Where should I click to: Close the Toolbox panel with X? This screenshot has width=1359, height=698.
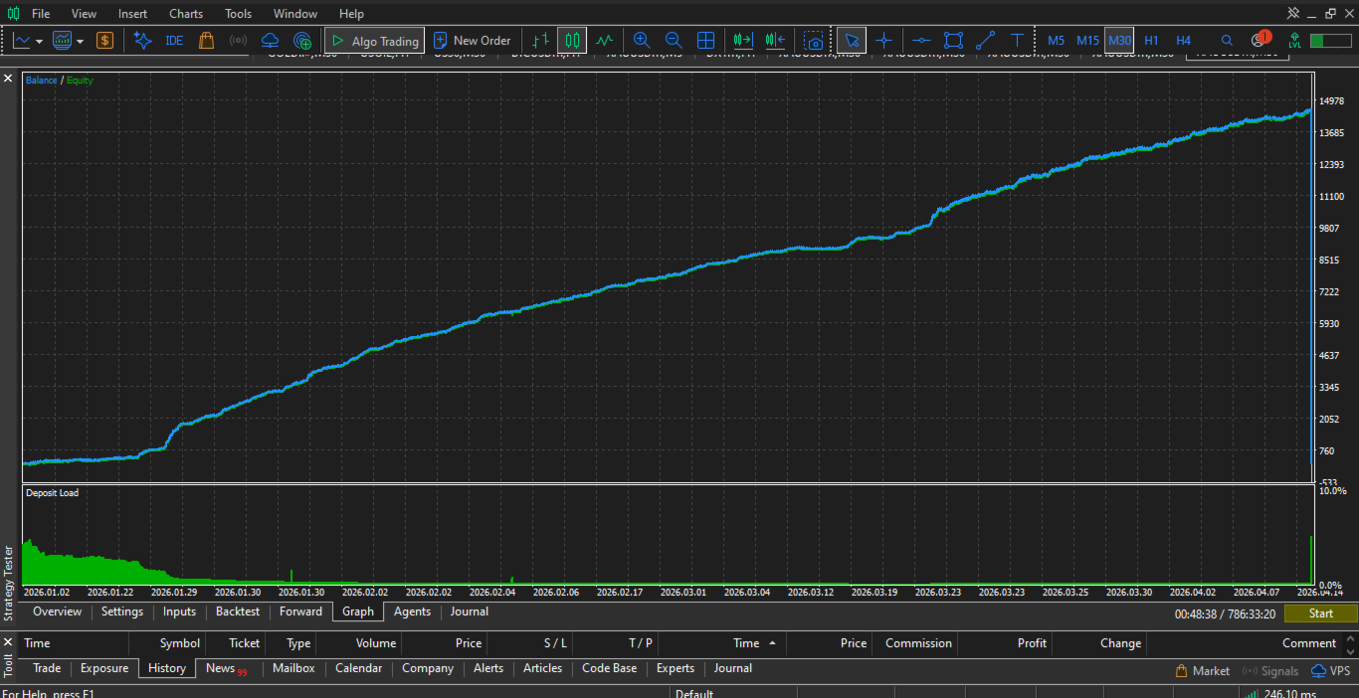click(8, 641)
